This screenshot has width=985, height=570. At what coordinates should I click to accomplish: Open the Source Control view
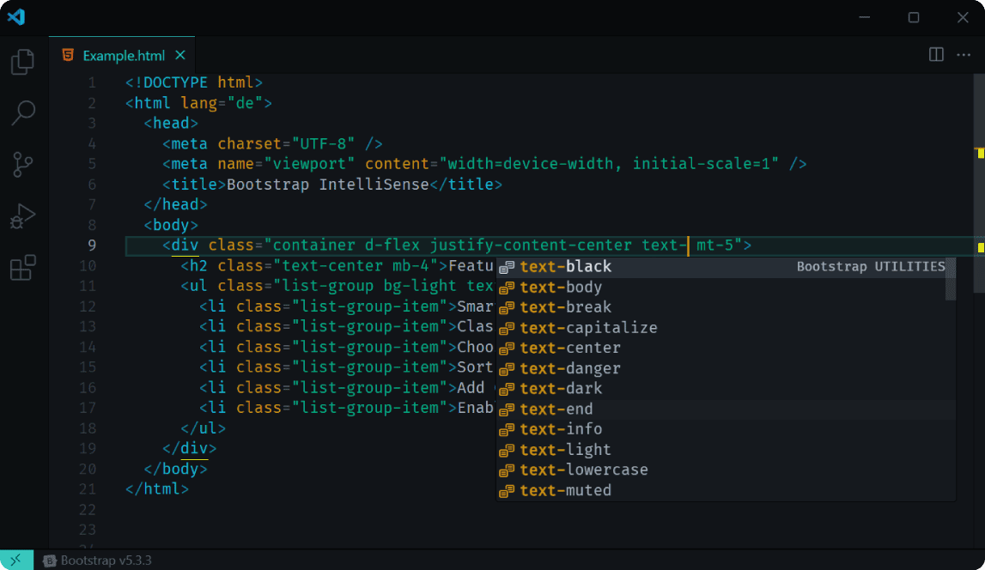click(22, 164)
